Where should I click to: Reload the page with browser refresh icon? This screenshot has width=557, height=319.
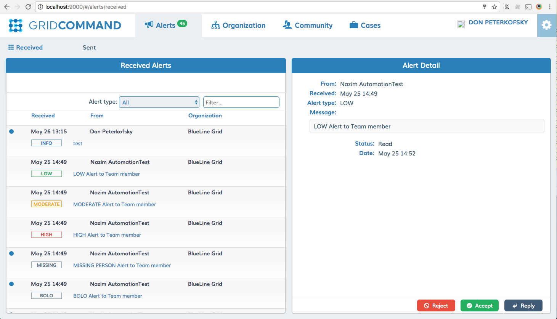28,7
